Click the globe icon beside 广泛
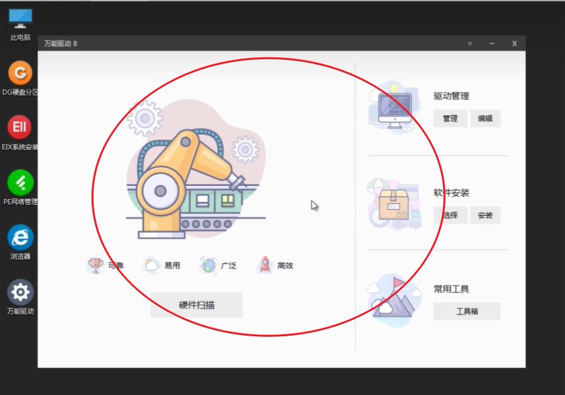The height and width of the screenshot is (395, 565). tap(208, 265)
